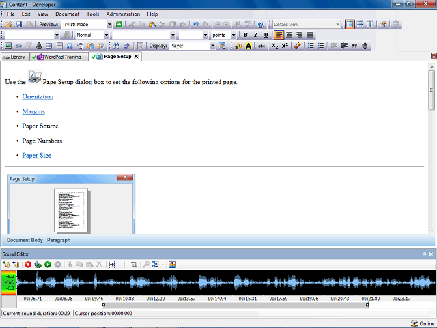Insert a table into the page
437x328 pixels.
coord(48,46)
